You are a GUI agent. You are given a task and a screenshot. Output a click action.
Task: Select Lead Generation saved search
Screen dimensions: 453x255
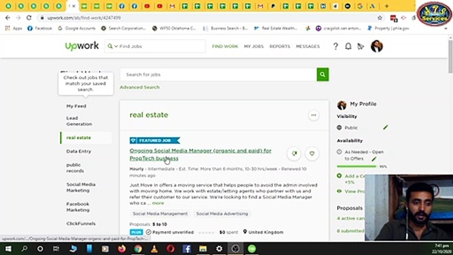pyautogui.click(x=79, y=121)
